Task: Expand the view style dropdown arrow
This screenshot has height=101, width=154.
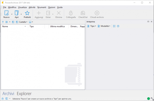Action: [10, 22]
